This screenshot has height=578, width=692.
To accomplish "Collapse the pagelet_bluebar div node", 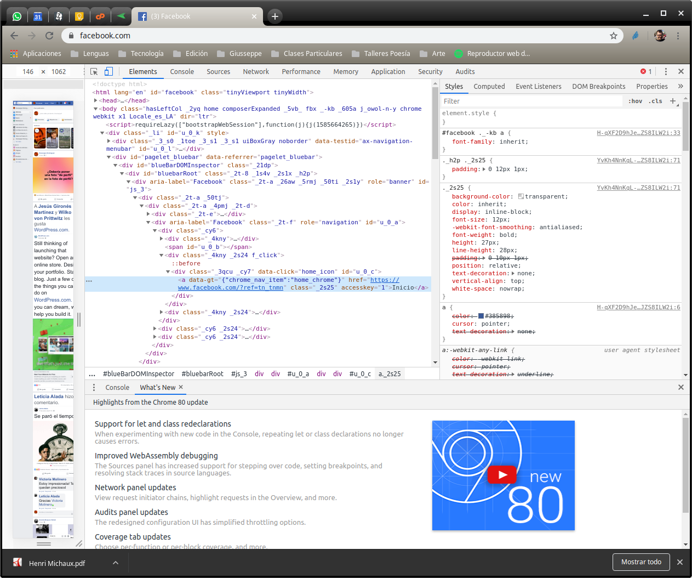I will tap(109, 157).
